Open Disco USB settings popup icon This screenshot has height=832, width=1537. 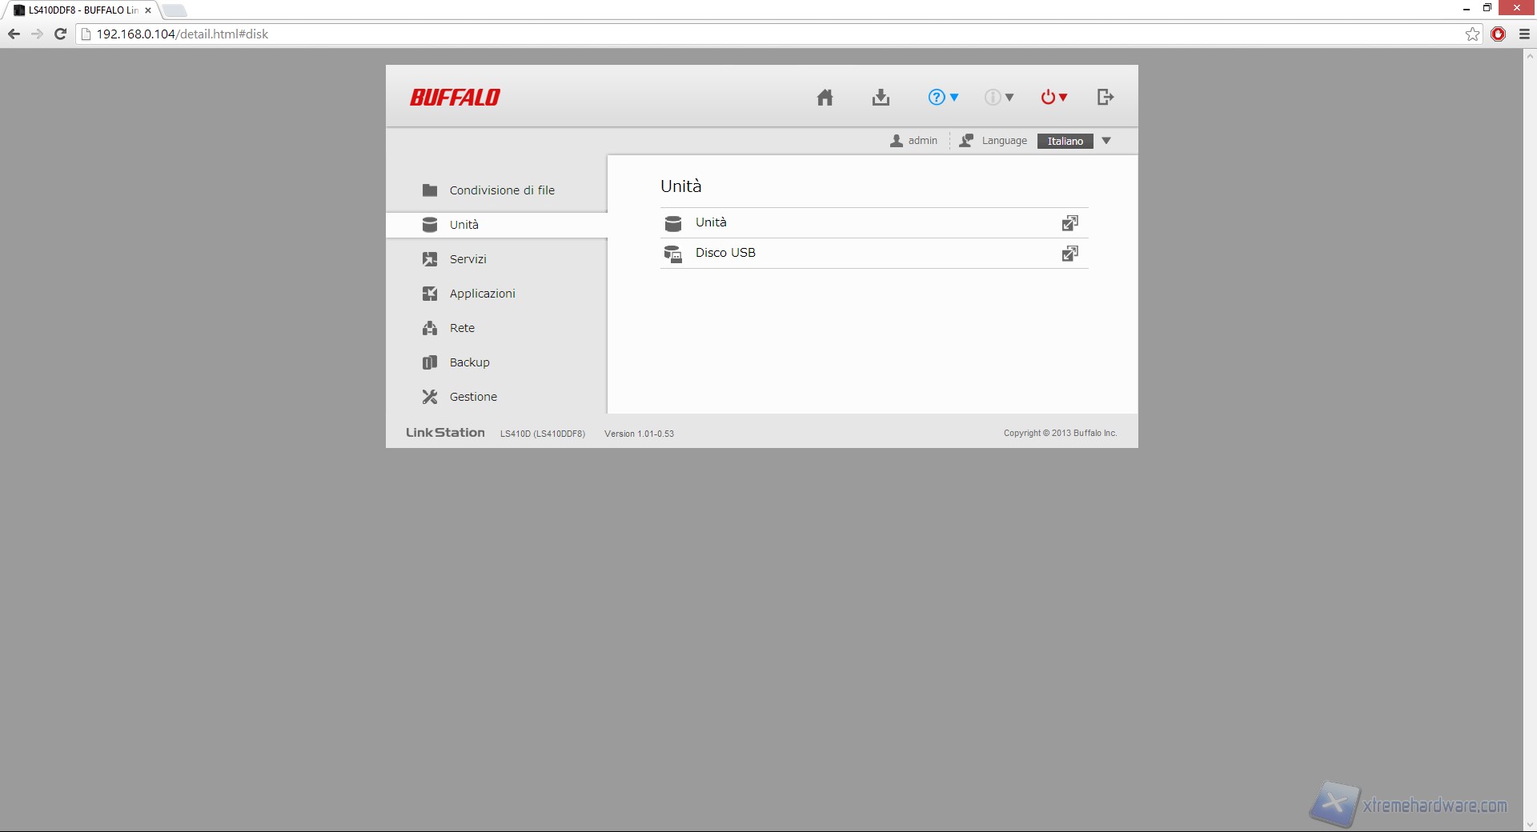tap(1069, 254)
